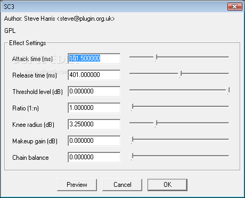This screenshot has width=245, height=198.
Task: Click the Chain balance input field
Action: tap(94, 157)
